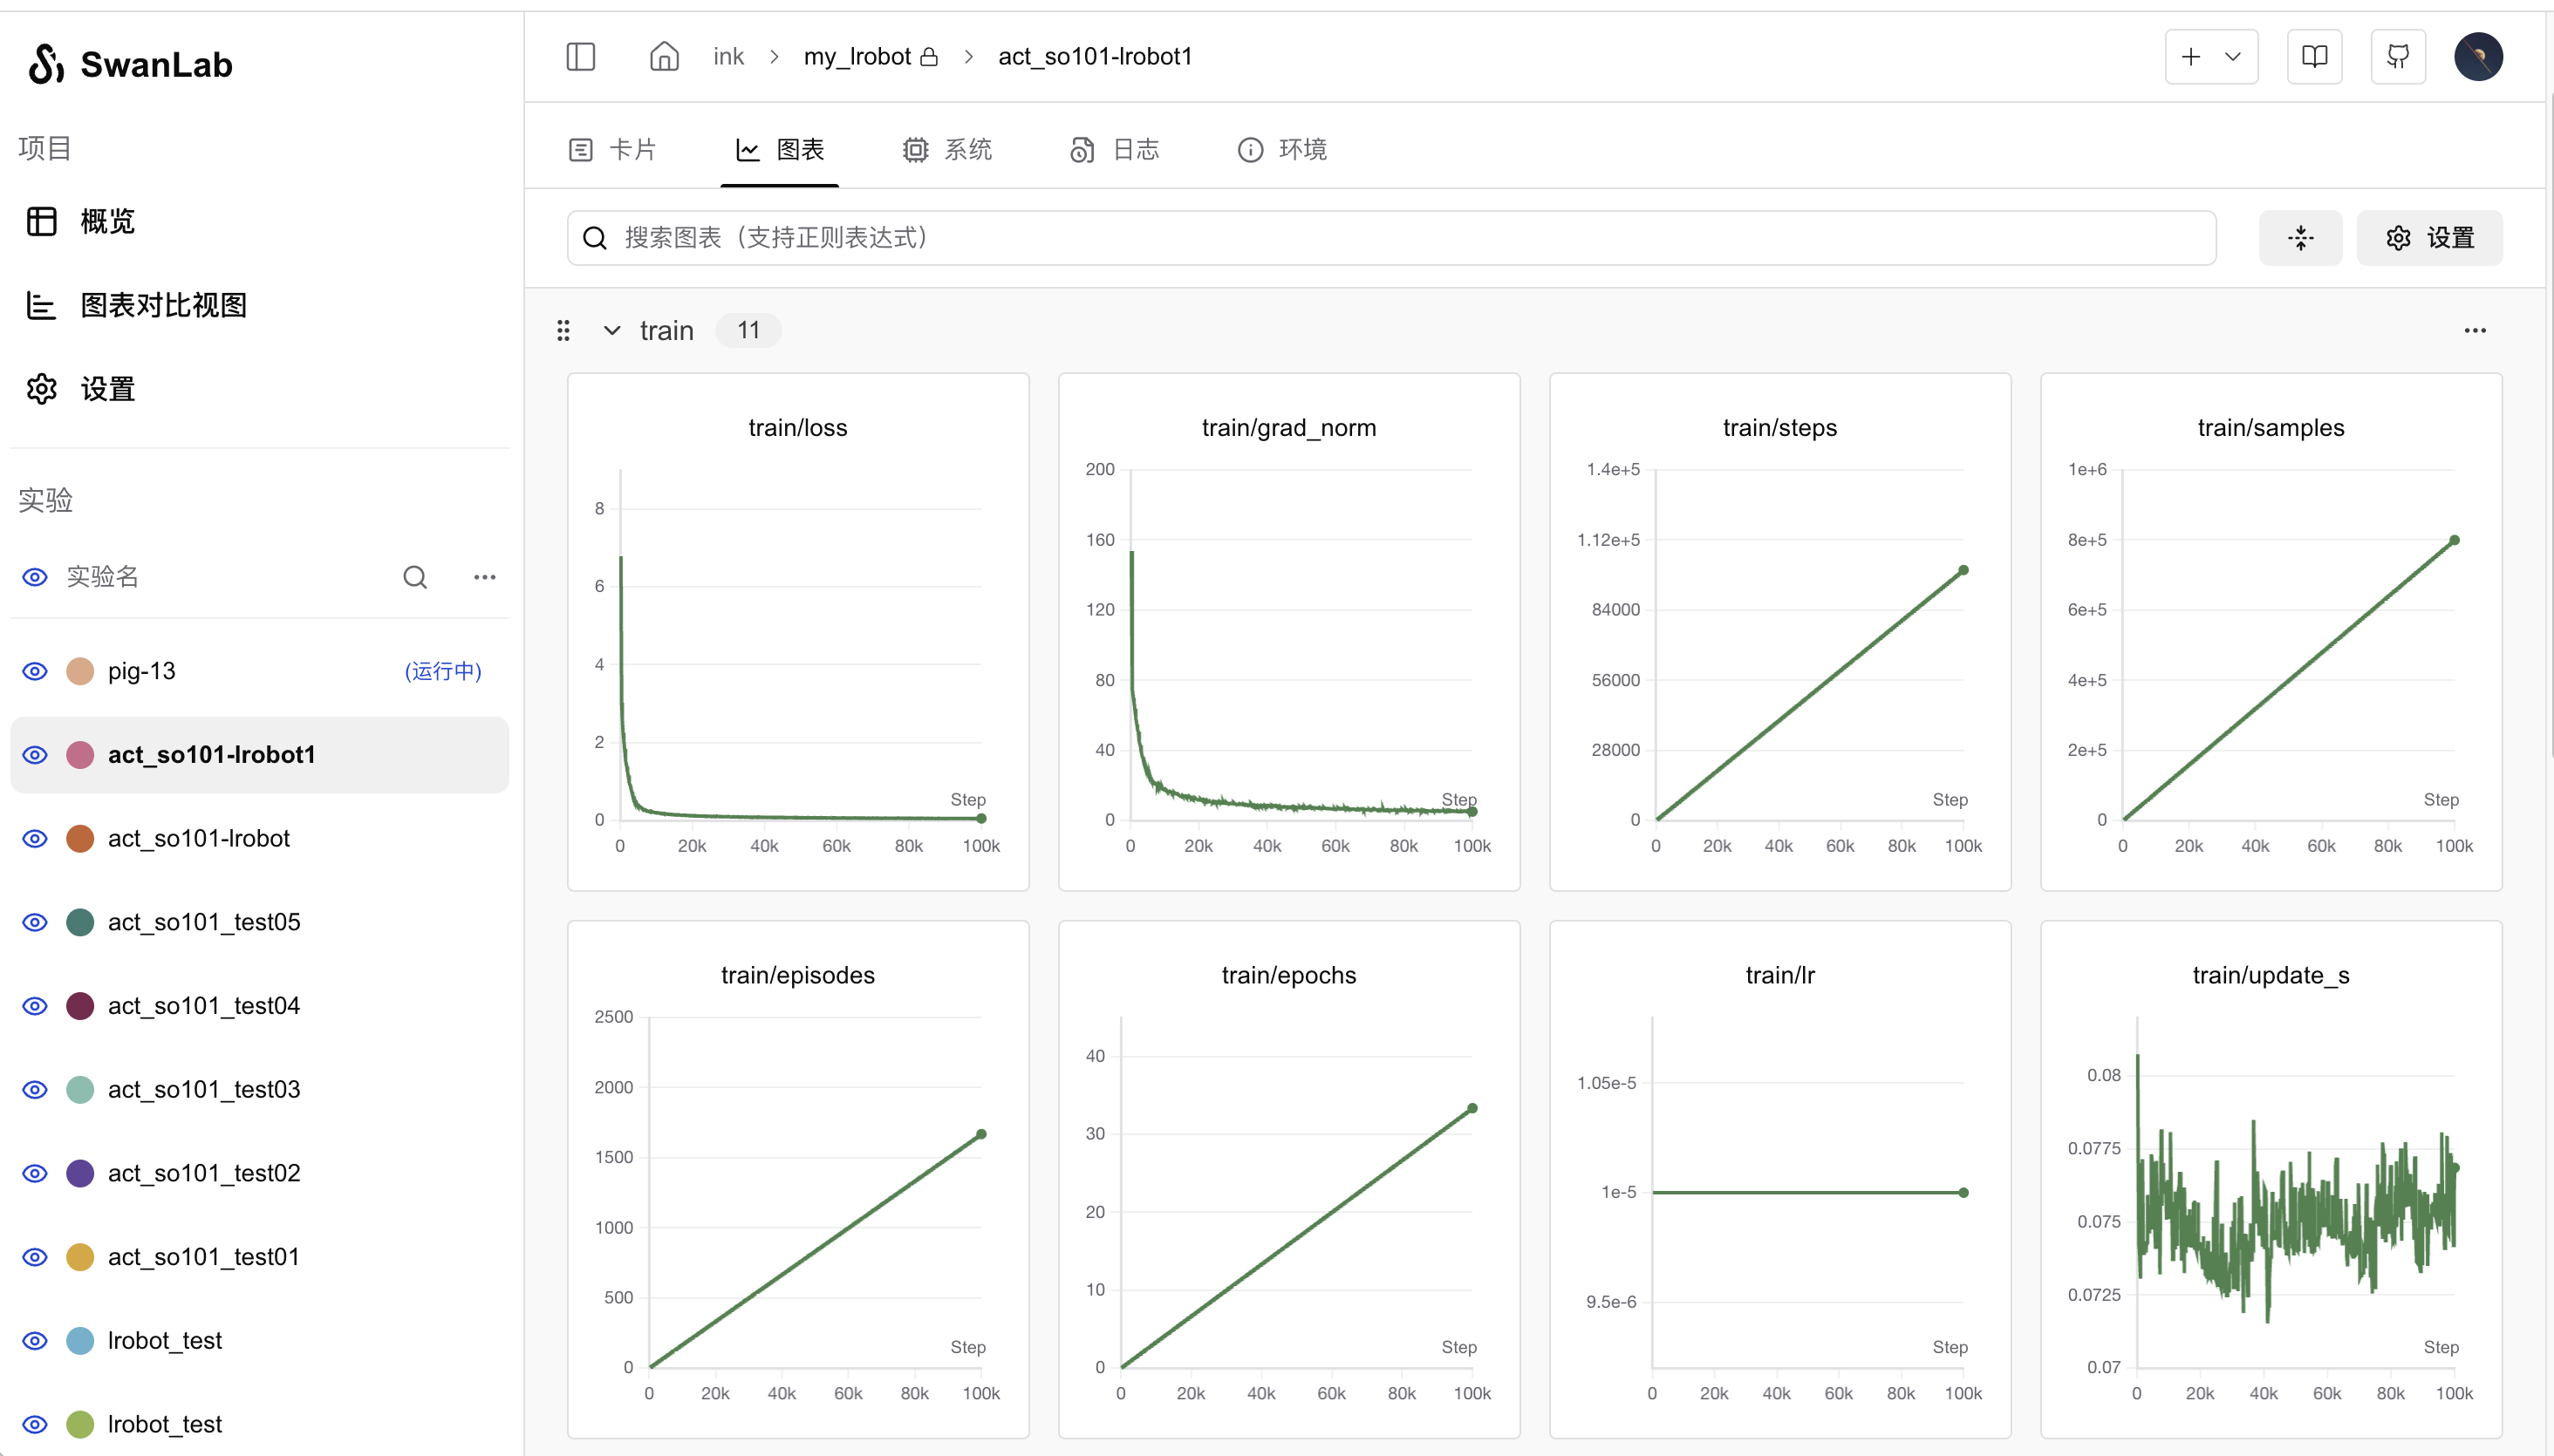Open the experiment list more options
This screenshot has height=1456, width=2554.
click(x=485, y=577)
